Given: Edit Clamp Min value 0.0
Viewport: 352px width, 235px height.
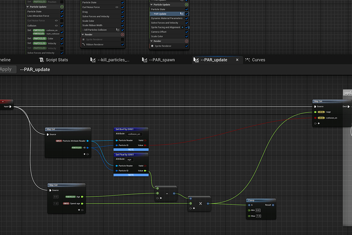Looking at the screenshot, I should 258,210.
